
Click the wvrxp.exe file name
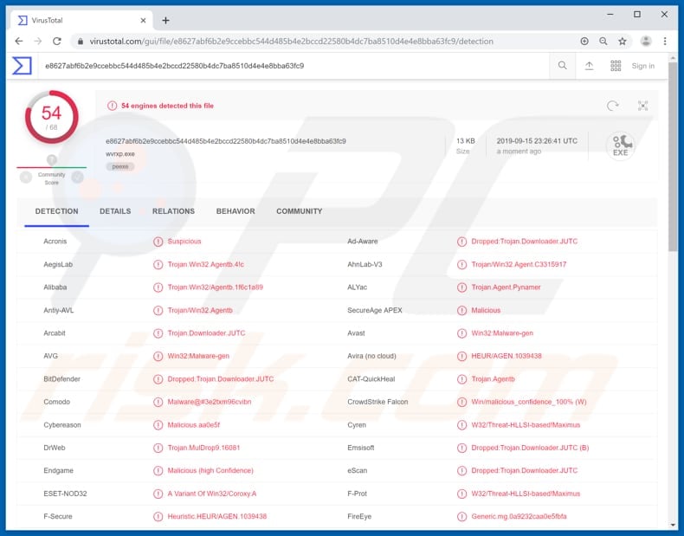click(x=120, y=154)
